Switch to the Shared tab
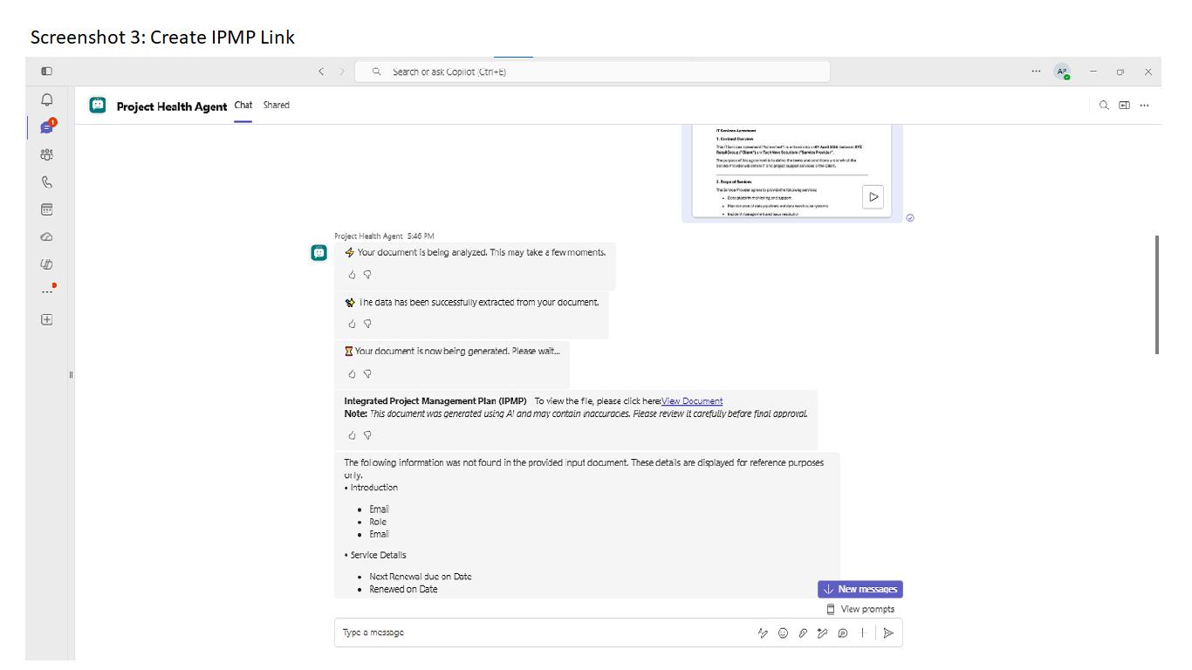The width and height of the screenshot is (1192, 670). click(277, 105)
